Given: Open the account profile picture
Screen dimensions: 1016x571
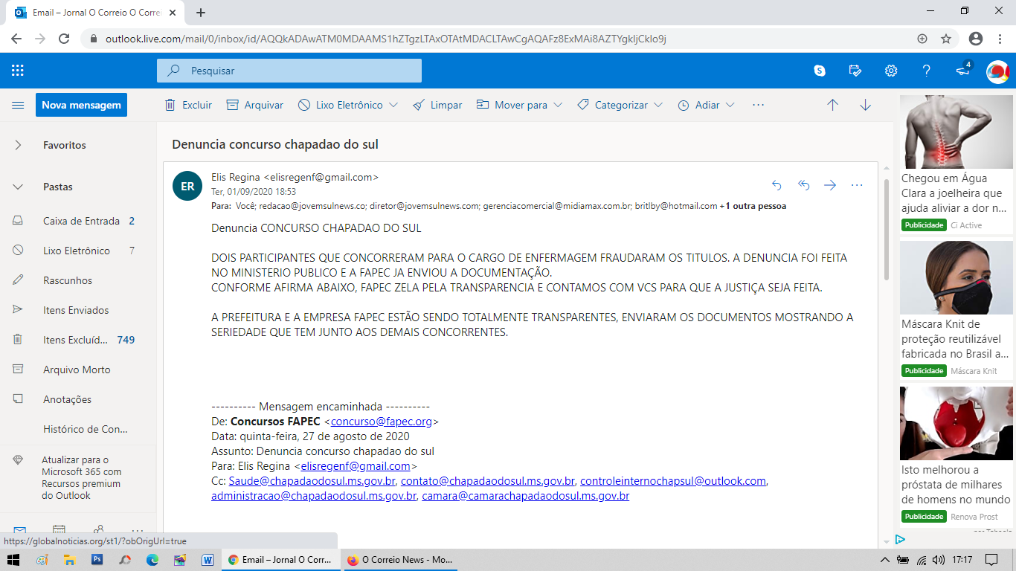Looking at the screenshot, I should [997, 71].
